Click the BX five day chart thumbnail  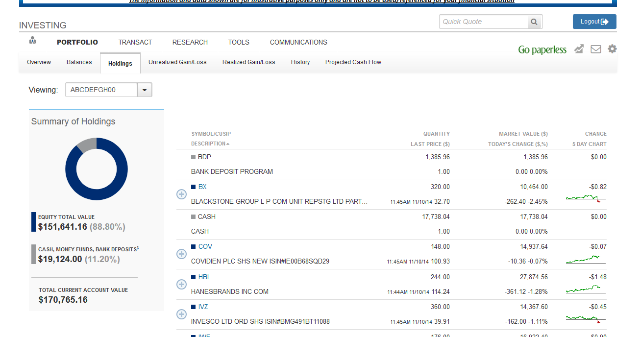click(x=586, y=198)
